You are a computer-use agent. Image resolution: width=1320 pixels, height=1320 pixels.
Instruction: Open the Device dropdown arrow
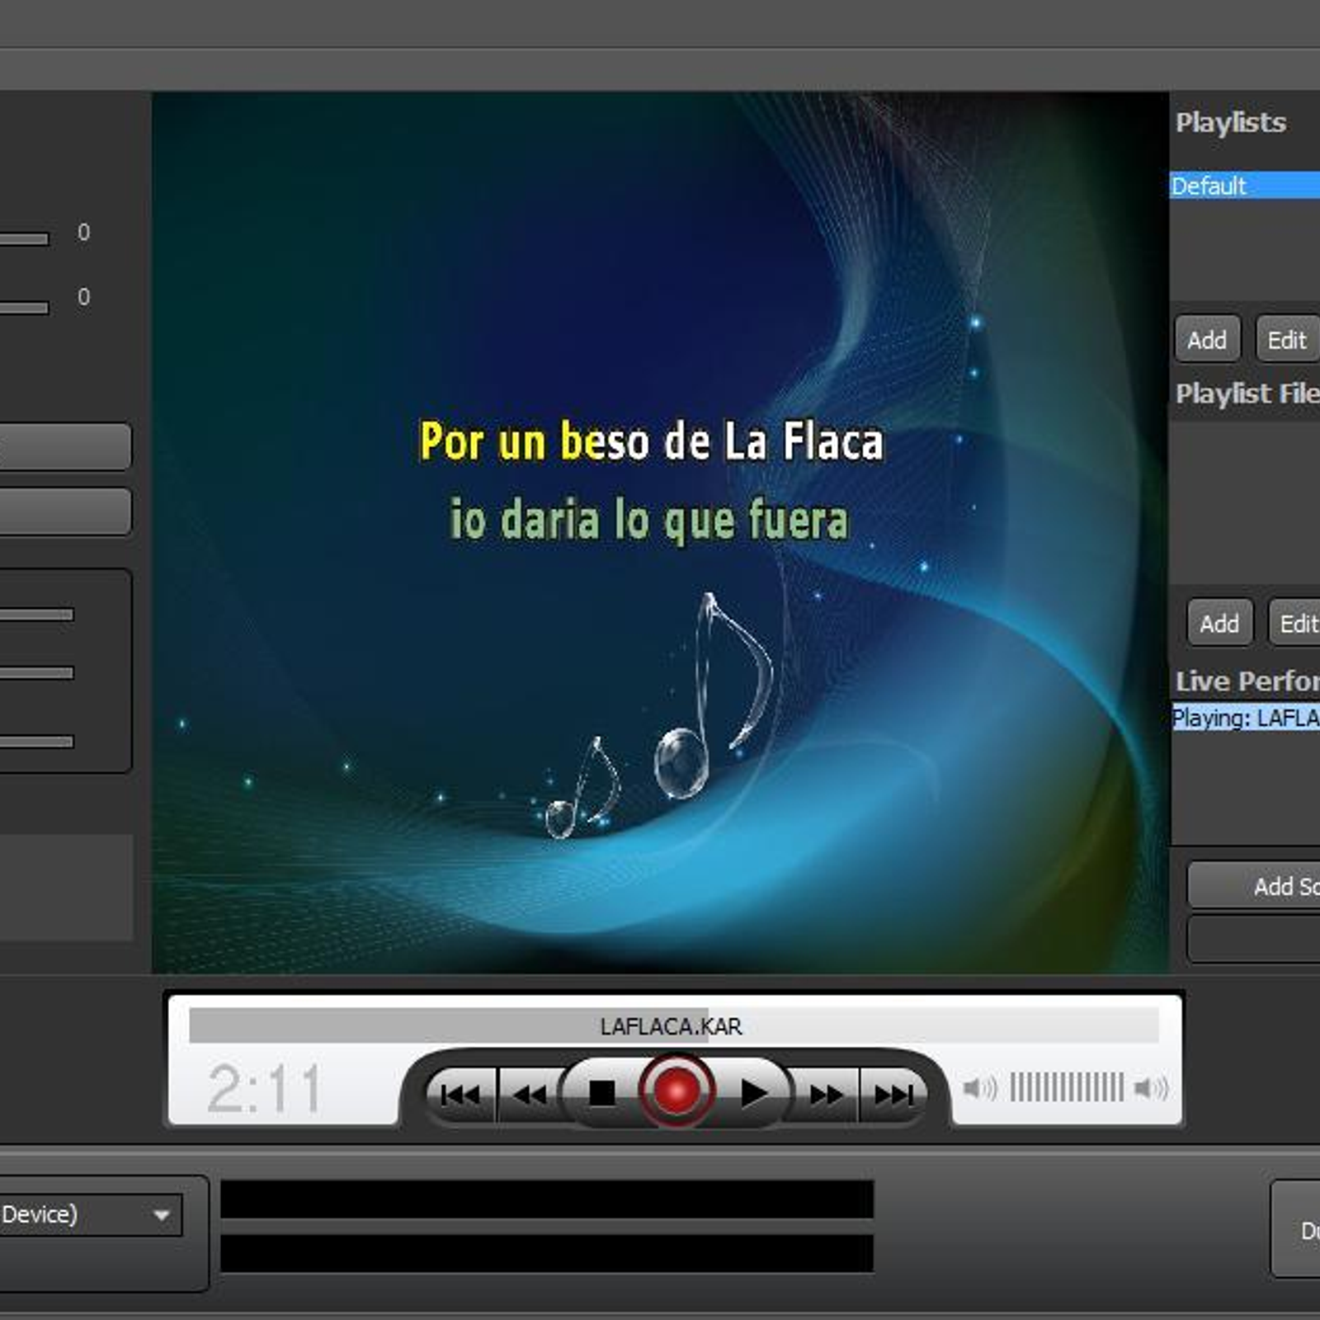[x=162, y=1215]
